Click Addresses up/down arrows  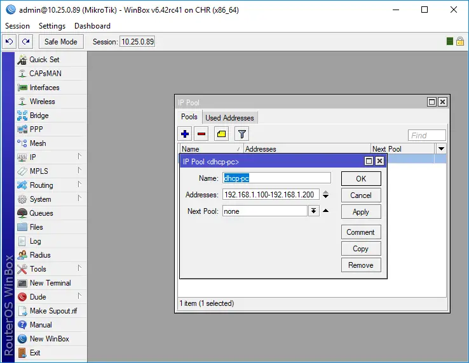click(326, 194)
